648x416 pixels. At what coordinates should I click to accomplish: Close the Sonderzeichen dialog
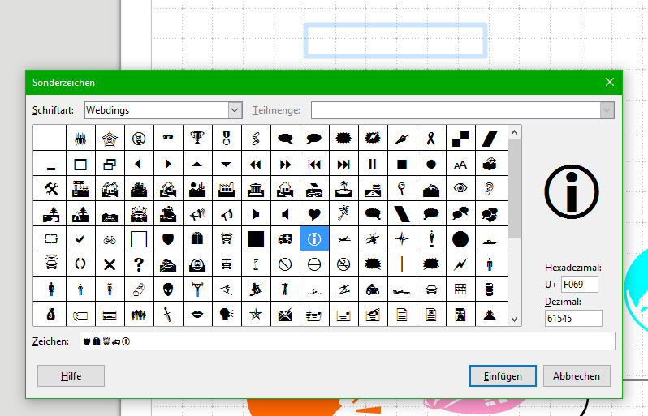pos(610,82)
